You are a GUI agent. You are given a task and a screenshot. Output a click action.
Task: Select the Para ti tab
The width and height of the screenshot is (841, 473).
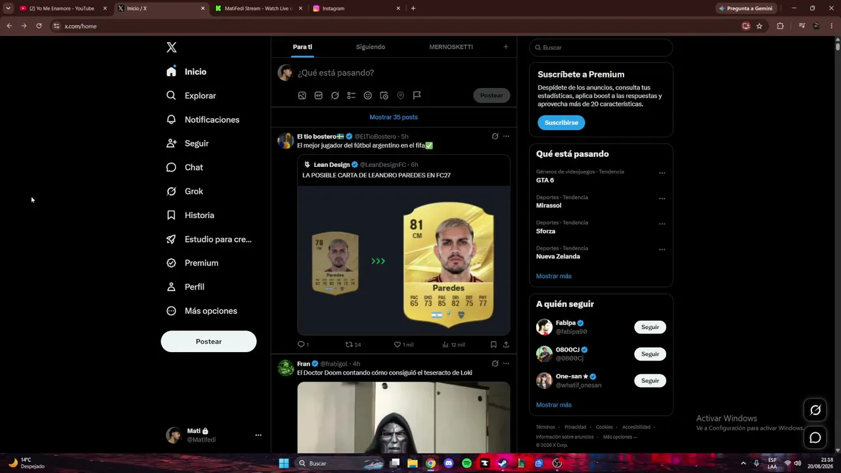click(x=302, y=47)
